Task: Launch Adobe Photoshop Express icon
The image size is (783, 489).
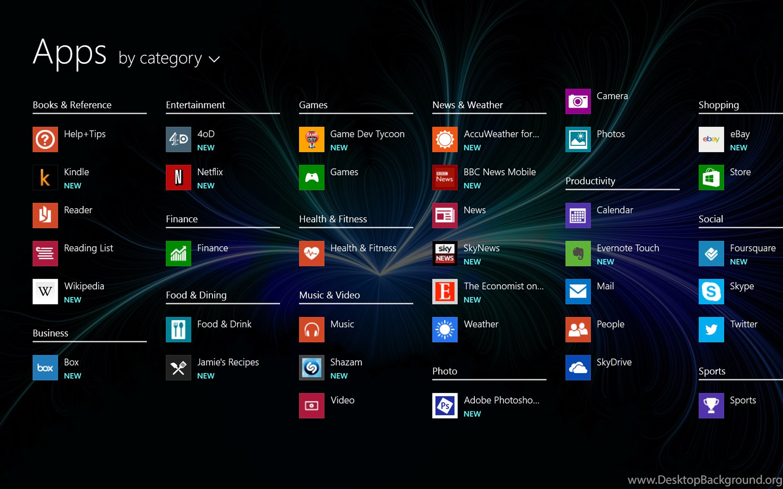Action: coord(445,406)
